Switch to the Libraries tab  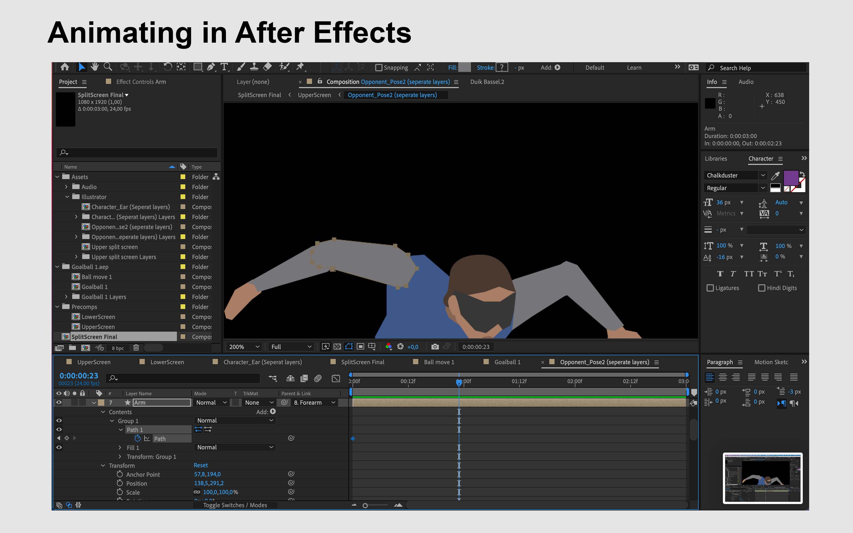[716, 159]
